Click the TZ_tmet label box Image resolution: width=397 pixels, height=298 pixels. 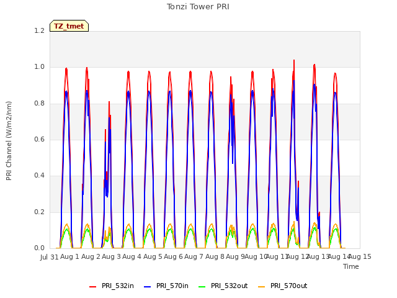pyautogui.click(x=69, y=26)
